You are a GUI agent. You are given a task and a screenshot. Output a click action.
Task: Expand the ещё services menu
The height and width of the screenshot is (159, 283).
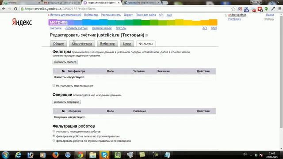(169, 15)
